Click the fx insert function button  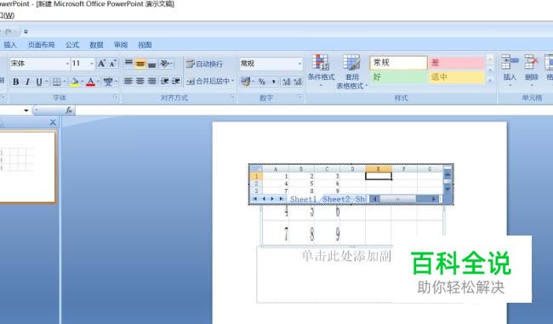[x=69, y=111]
